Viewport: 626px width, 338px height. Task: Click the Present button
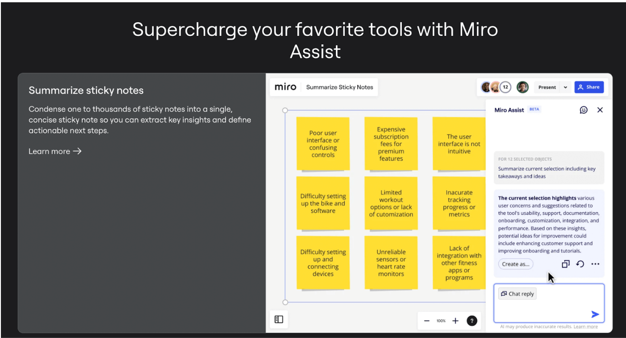[547, 87]
